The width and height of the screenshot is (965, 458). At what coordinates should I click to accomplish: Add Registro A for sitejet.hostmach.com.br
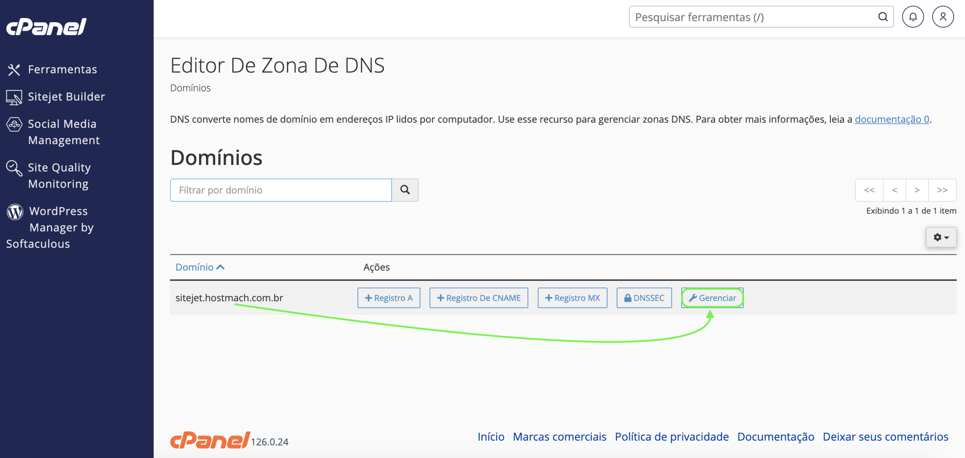pyautogui.click(x=389, y=298)
